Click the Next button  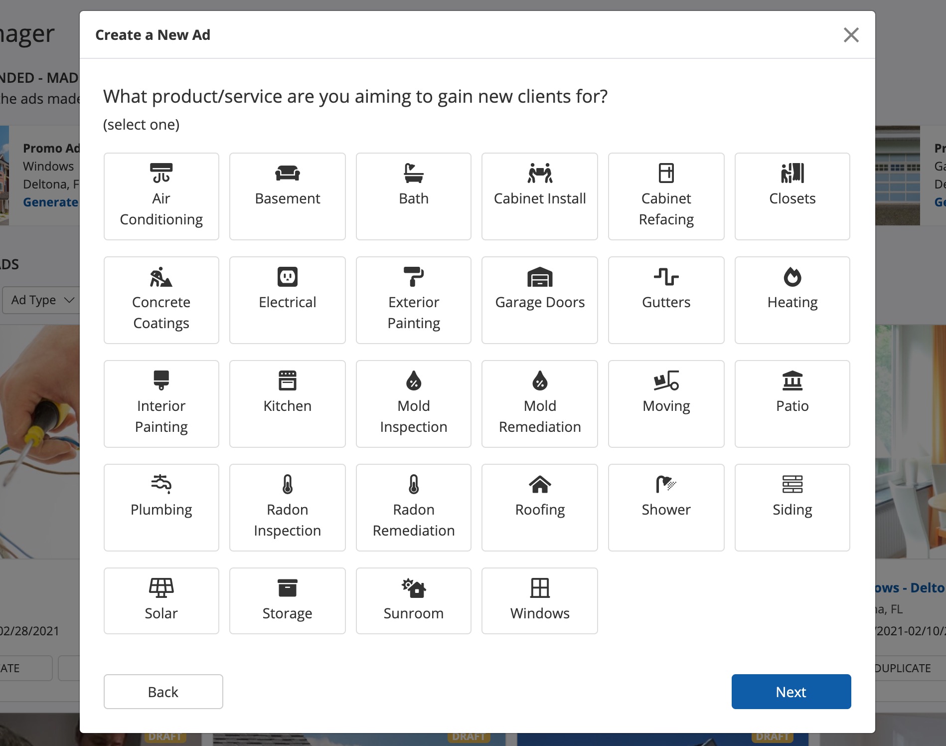tap(790, 692)
